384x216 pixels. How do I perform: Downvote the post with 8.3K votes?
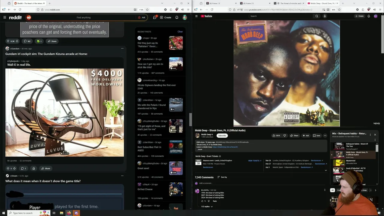(17, 41)
